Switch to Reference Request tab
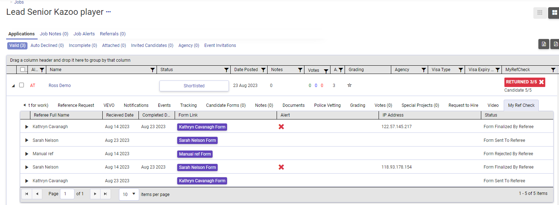 point(76,105)
